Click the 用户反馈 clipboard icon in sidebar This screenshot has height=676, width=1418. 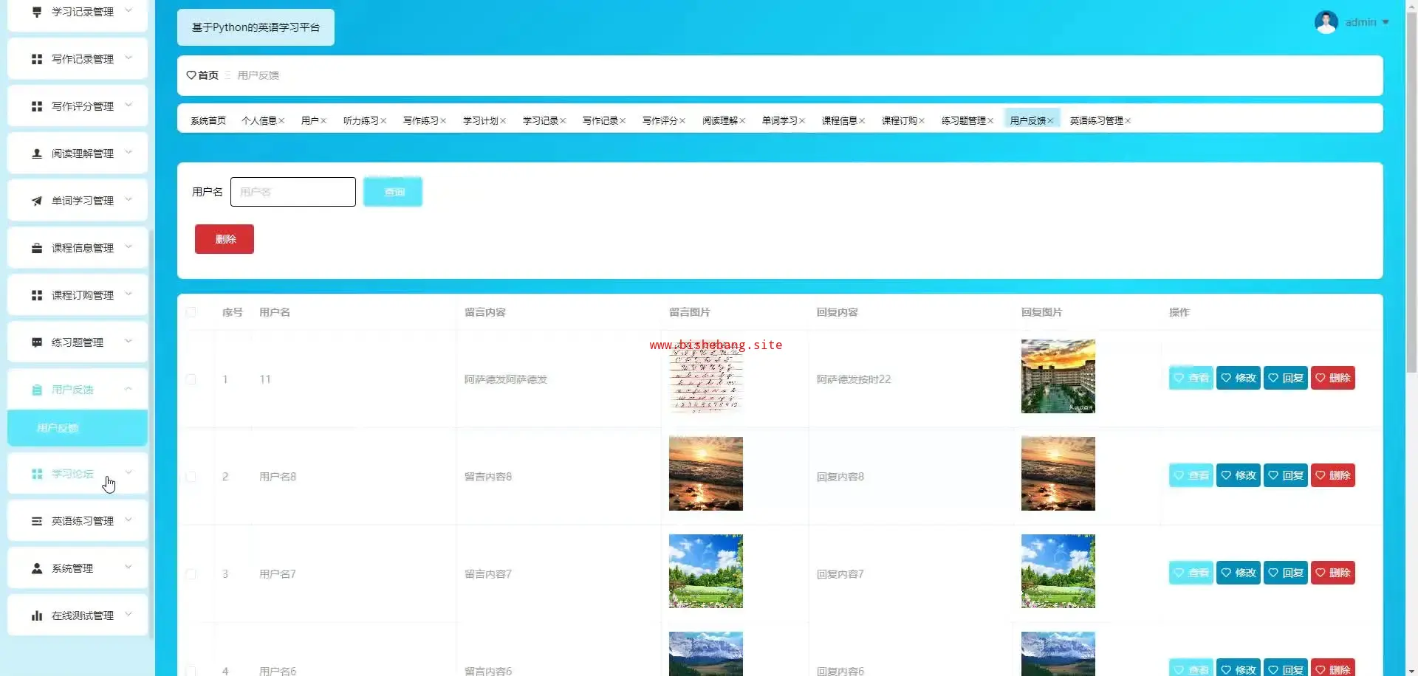pyautogui.click(x=37, y=390)
